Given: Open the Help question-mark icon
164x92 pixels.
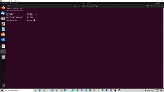Looking at the screenshot, I should (3, 40).
